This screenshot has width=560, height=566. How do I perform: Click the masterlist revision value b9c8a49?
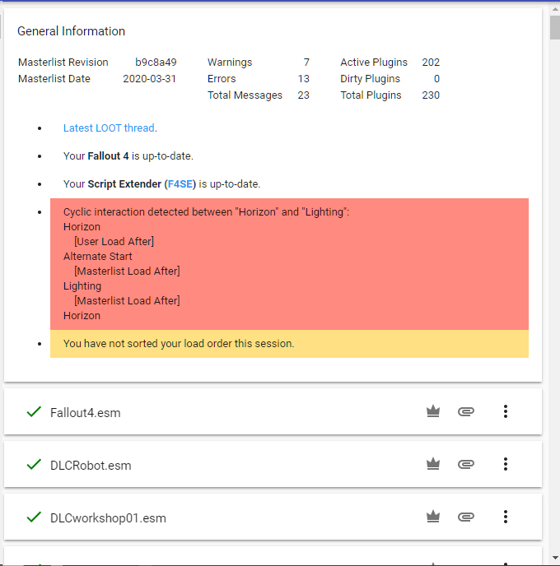(x=156, y=62)
